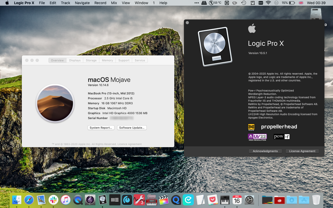Click the hard drive icon on the desktop
This screenshot has height=208, width=333.
coord(316,14)
